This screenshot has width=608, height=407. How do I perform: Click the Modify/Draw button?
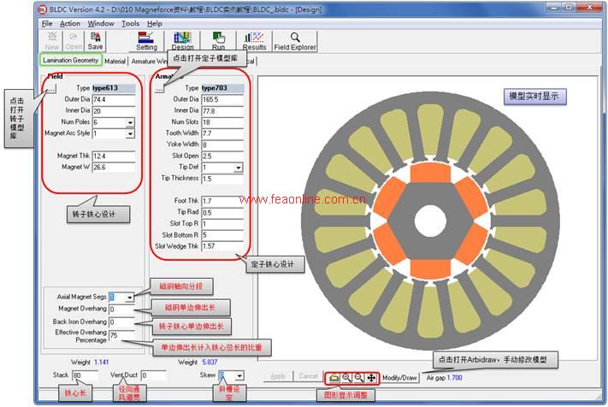coord(399,377)
